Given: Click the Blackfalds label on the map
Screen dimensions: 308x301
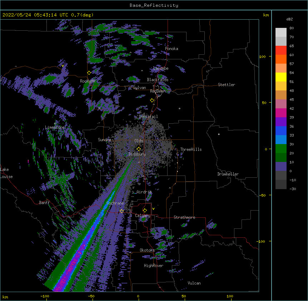Looking at the screenshot, I should [x=158, y=80].
